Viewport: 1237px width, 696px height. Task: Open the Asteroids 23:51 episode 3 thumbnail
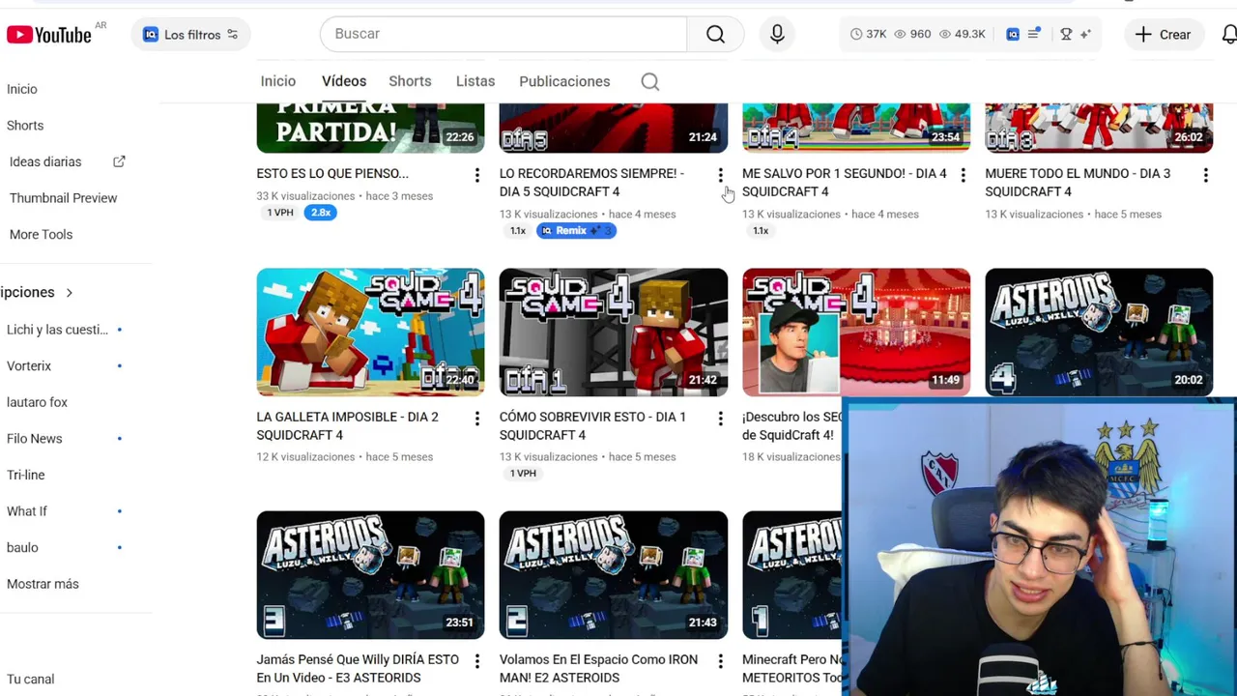[370, 575]
